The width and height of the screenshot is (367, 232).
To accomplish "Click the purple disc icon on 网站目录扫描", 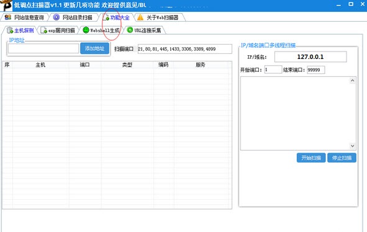I will pos(56,17).
